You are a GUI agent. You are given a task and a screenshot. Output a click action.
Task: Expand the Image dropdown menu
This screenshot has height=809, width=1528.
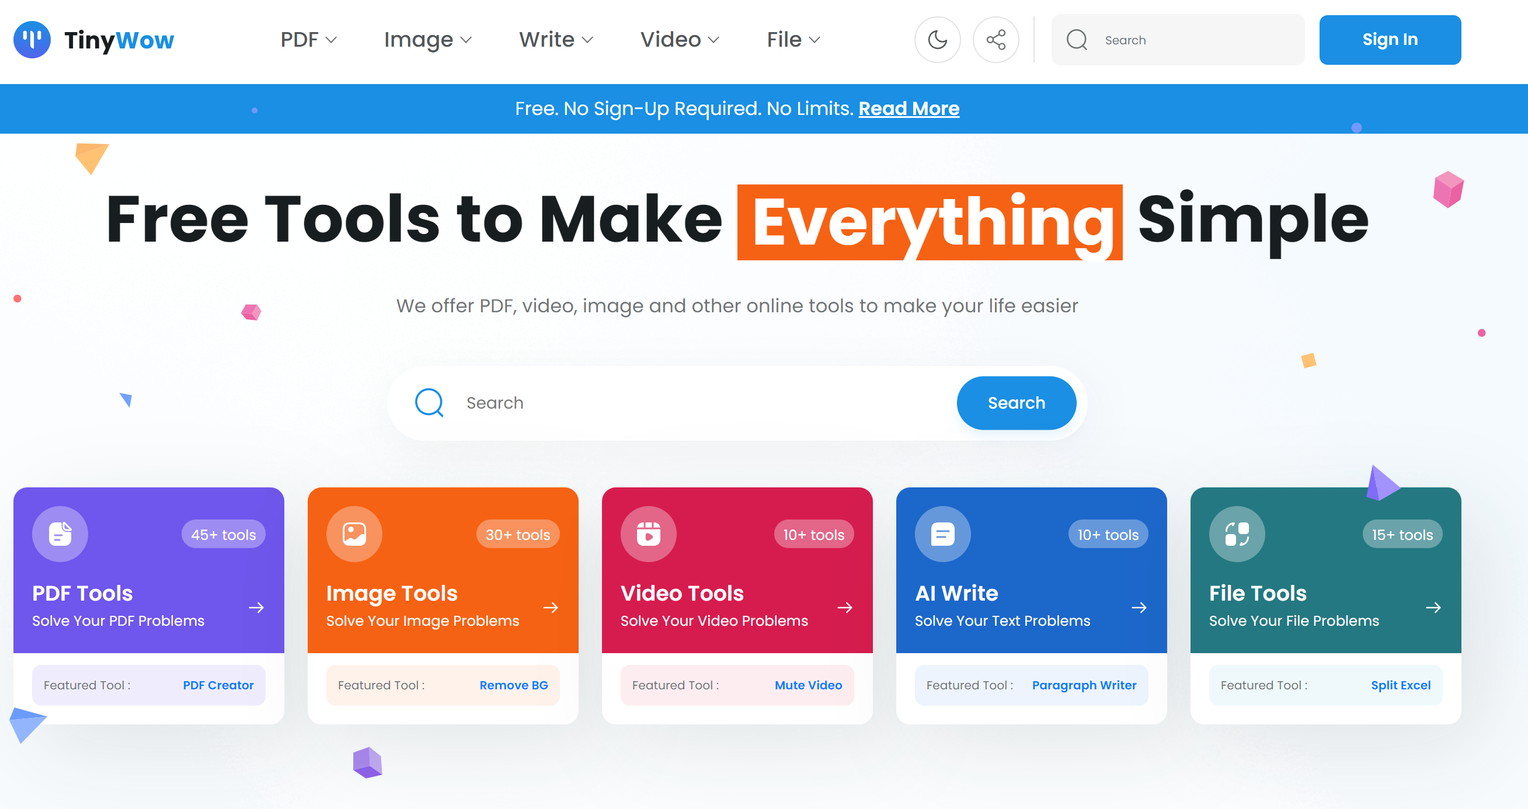[x=427, y=40]
